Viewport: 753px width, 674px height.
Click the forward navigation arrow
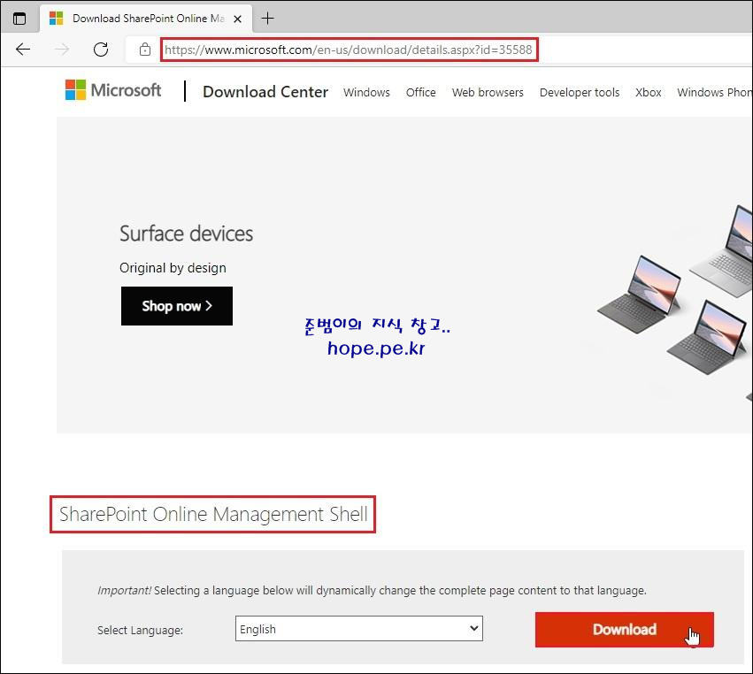click(62, 49)
